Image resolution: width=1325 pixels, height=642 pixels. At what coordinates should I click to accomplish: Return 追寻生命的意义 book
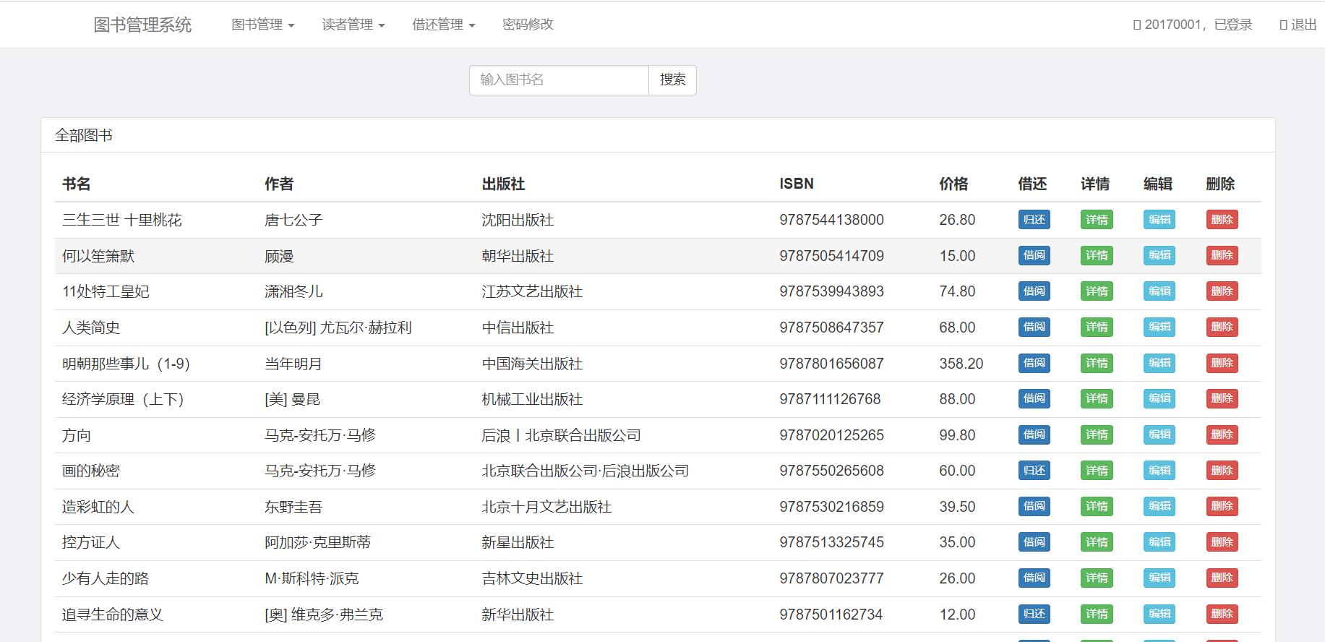tap(1034, 614)
